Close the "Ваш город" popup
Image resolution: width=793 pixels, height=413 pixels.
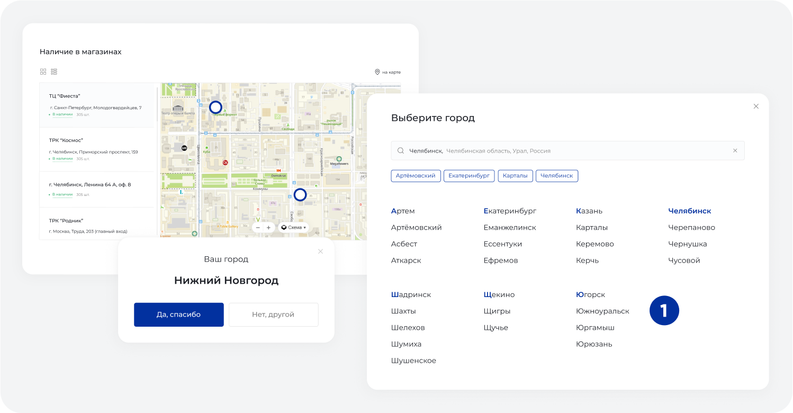[x=320, y=251]
